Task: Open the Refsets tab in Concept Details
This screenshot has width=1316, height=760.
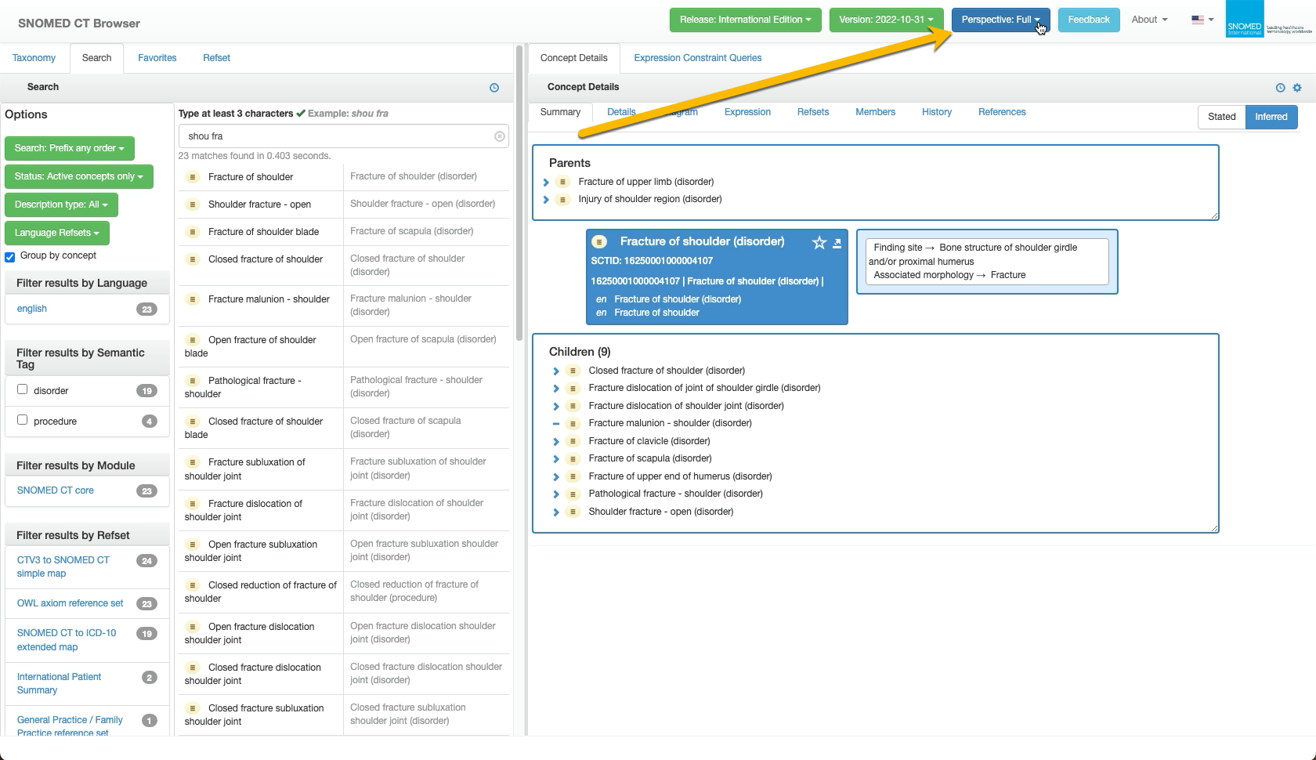Action: [812, 112]
